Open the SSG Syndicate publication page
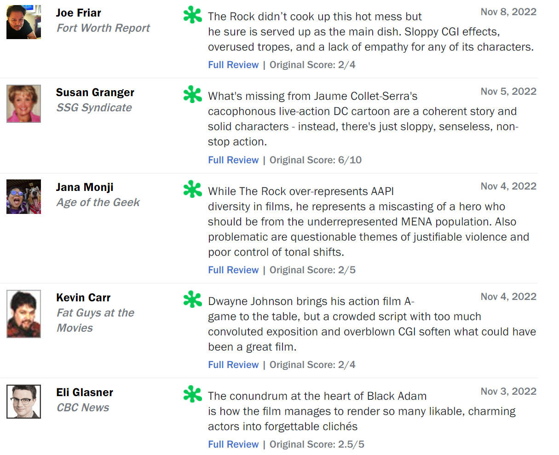 coord(94,108)
